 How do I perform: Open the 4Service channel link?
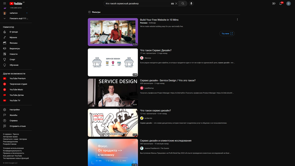click(148, 58)
